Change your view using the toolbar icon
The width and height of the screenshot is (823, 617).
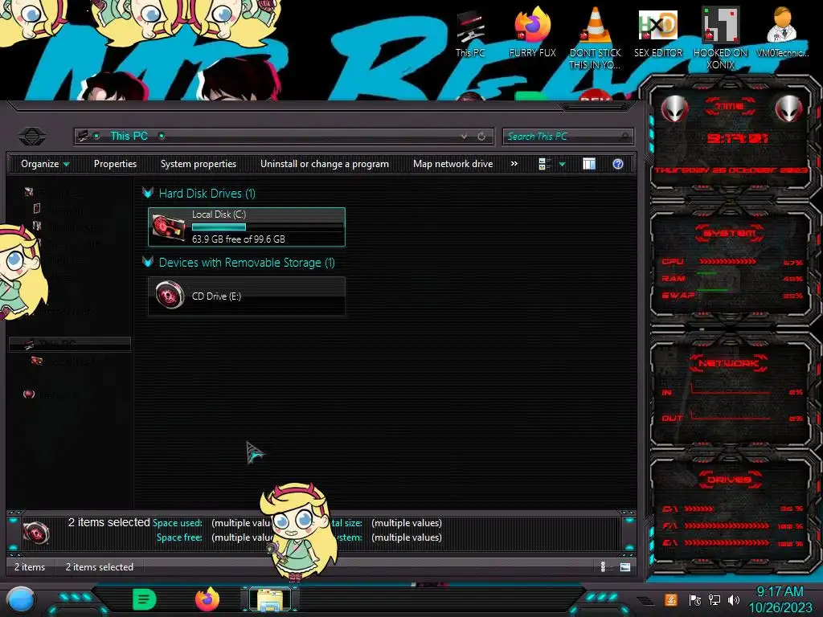tap(544, 164)
